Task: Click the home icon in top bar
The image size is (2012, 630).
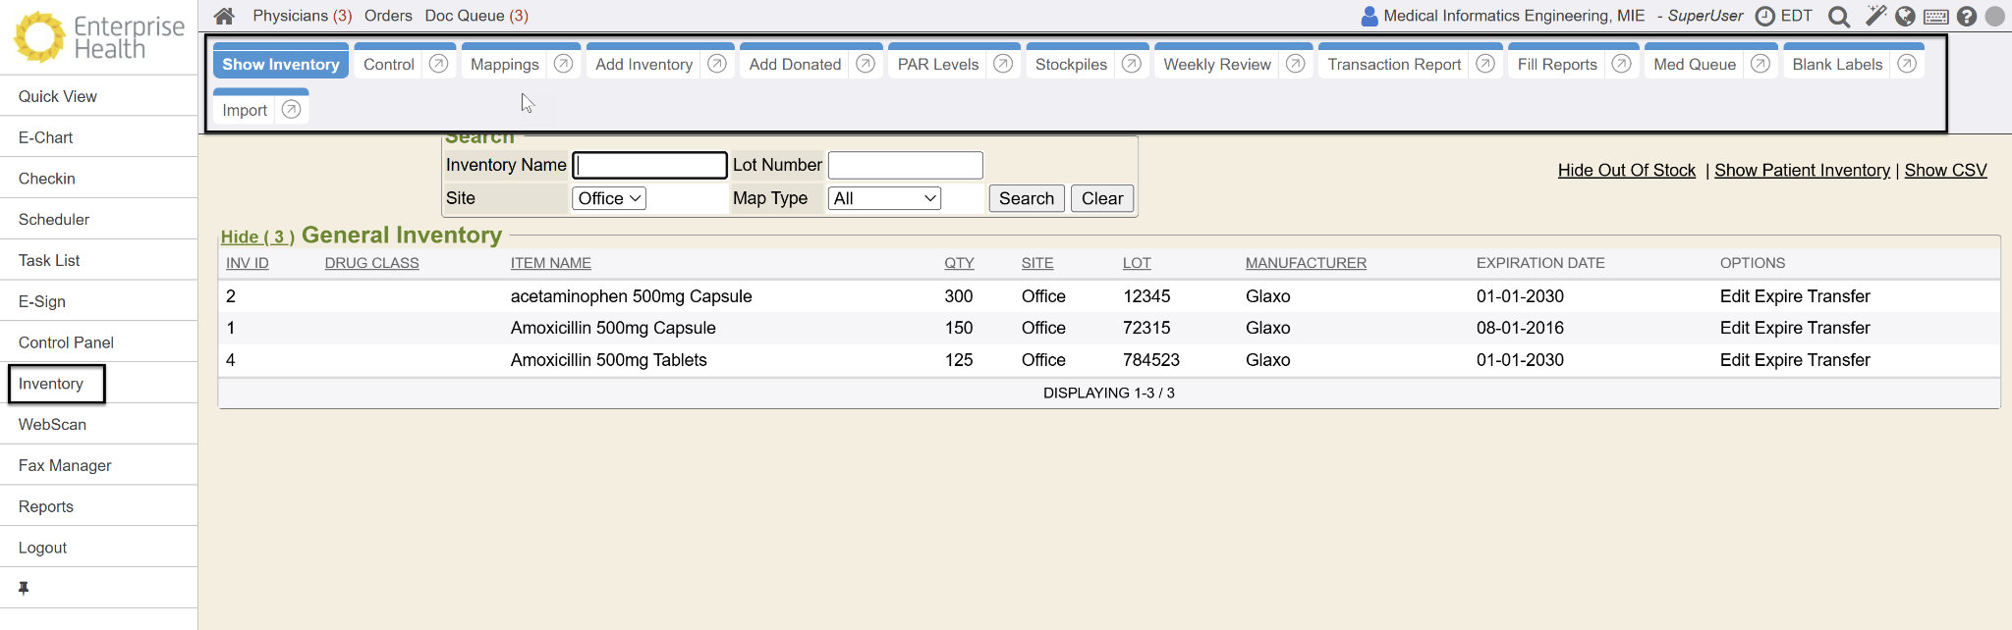Action: tap(224, 16)
